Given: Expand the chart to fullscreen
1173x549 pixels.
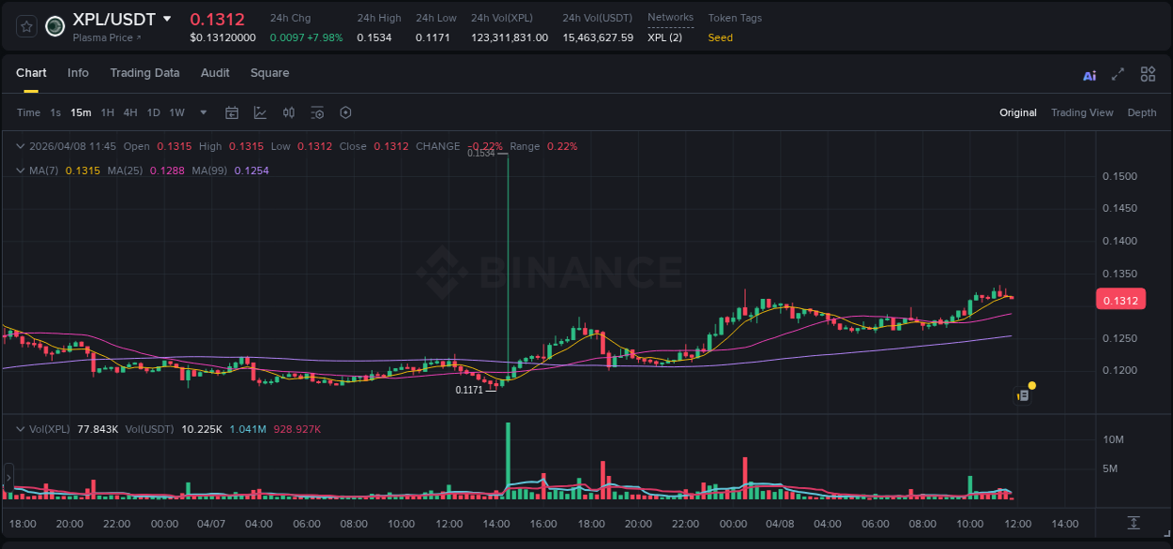Looking at the screenshot, I should tap(1119, 74).
